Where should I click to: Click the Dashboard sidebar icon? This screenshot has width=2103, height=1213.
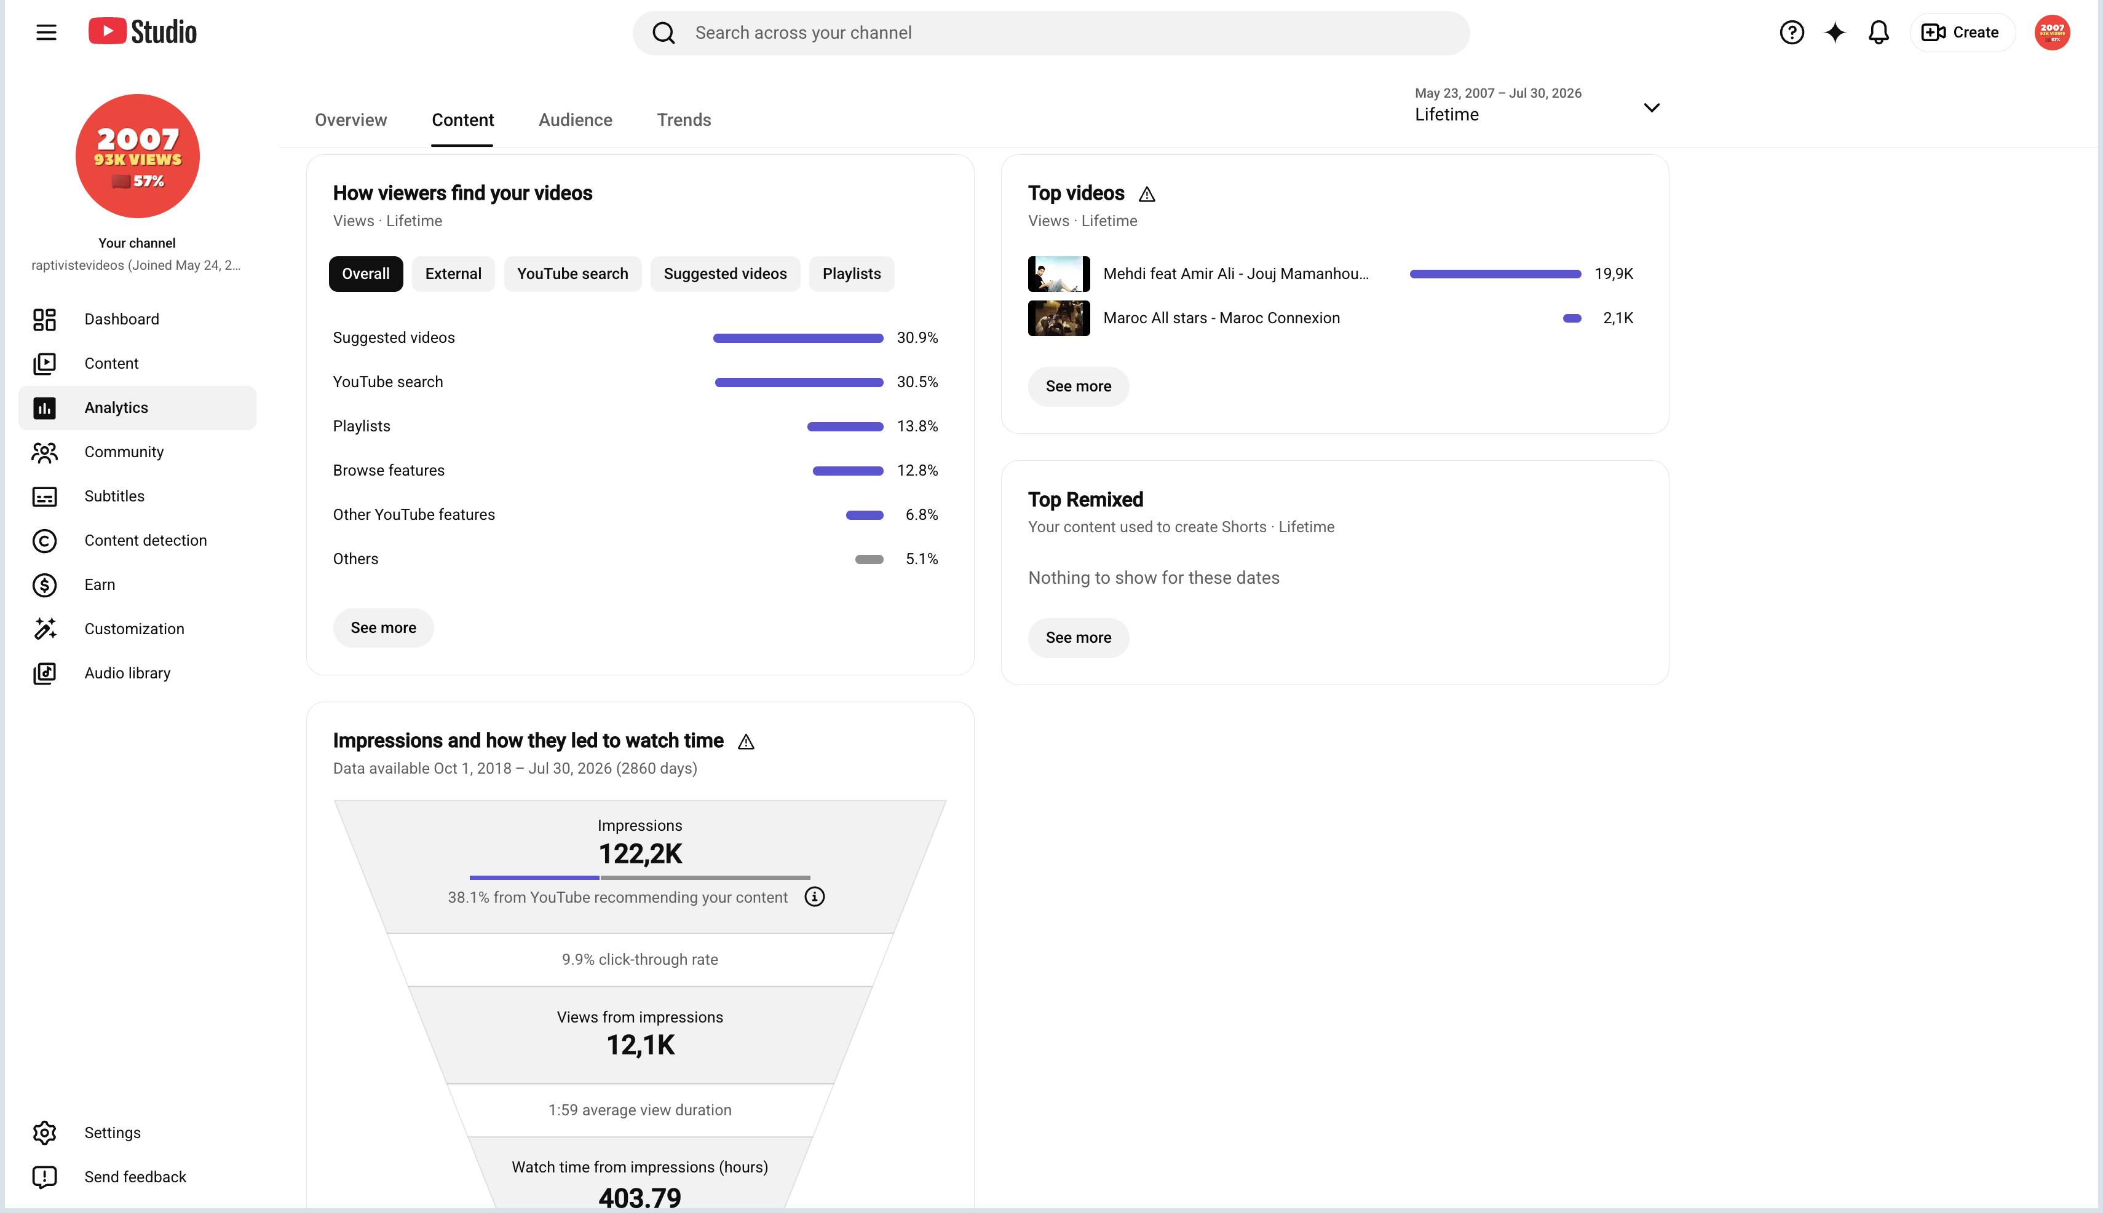(44, 319)
